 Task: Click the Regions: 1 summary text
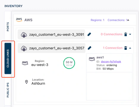pos(97,20)
